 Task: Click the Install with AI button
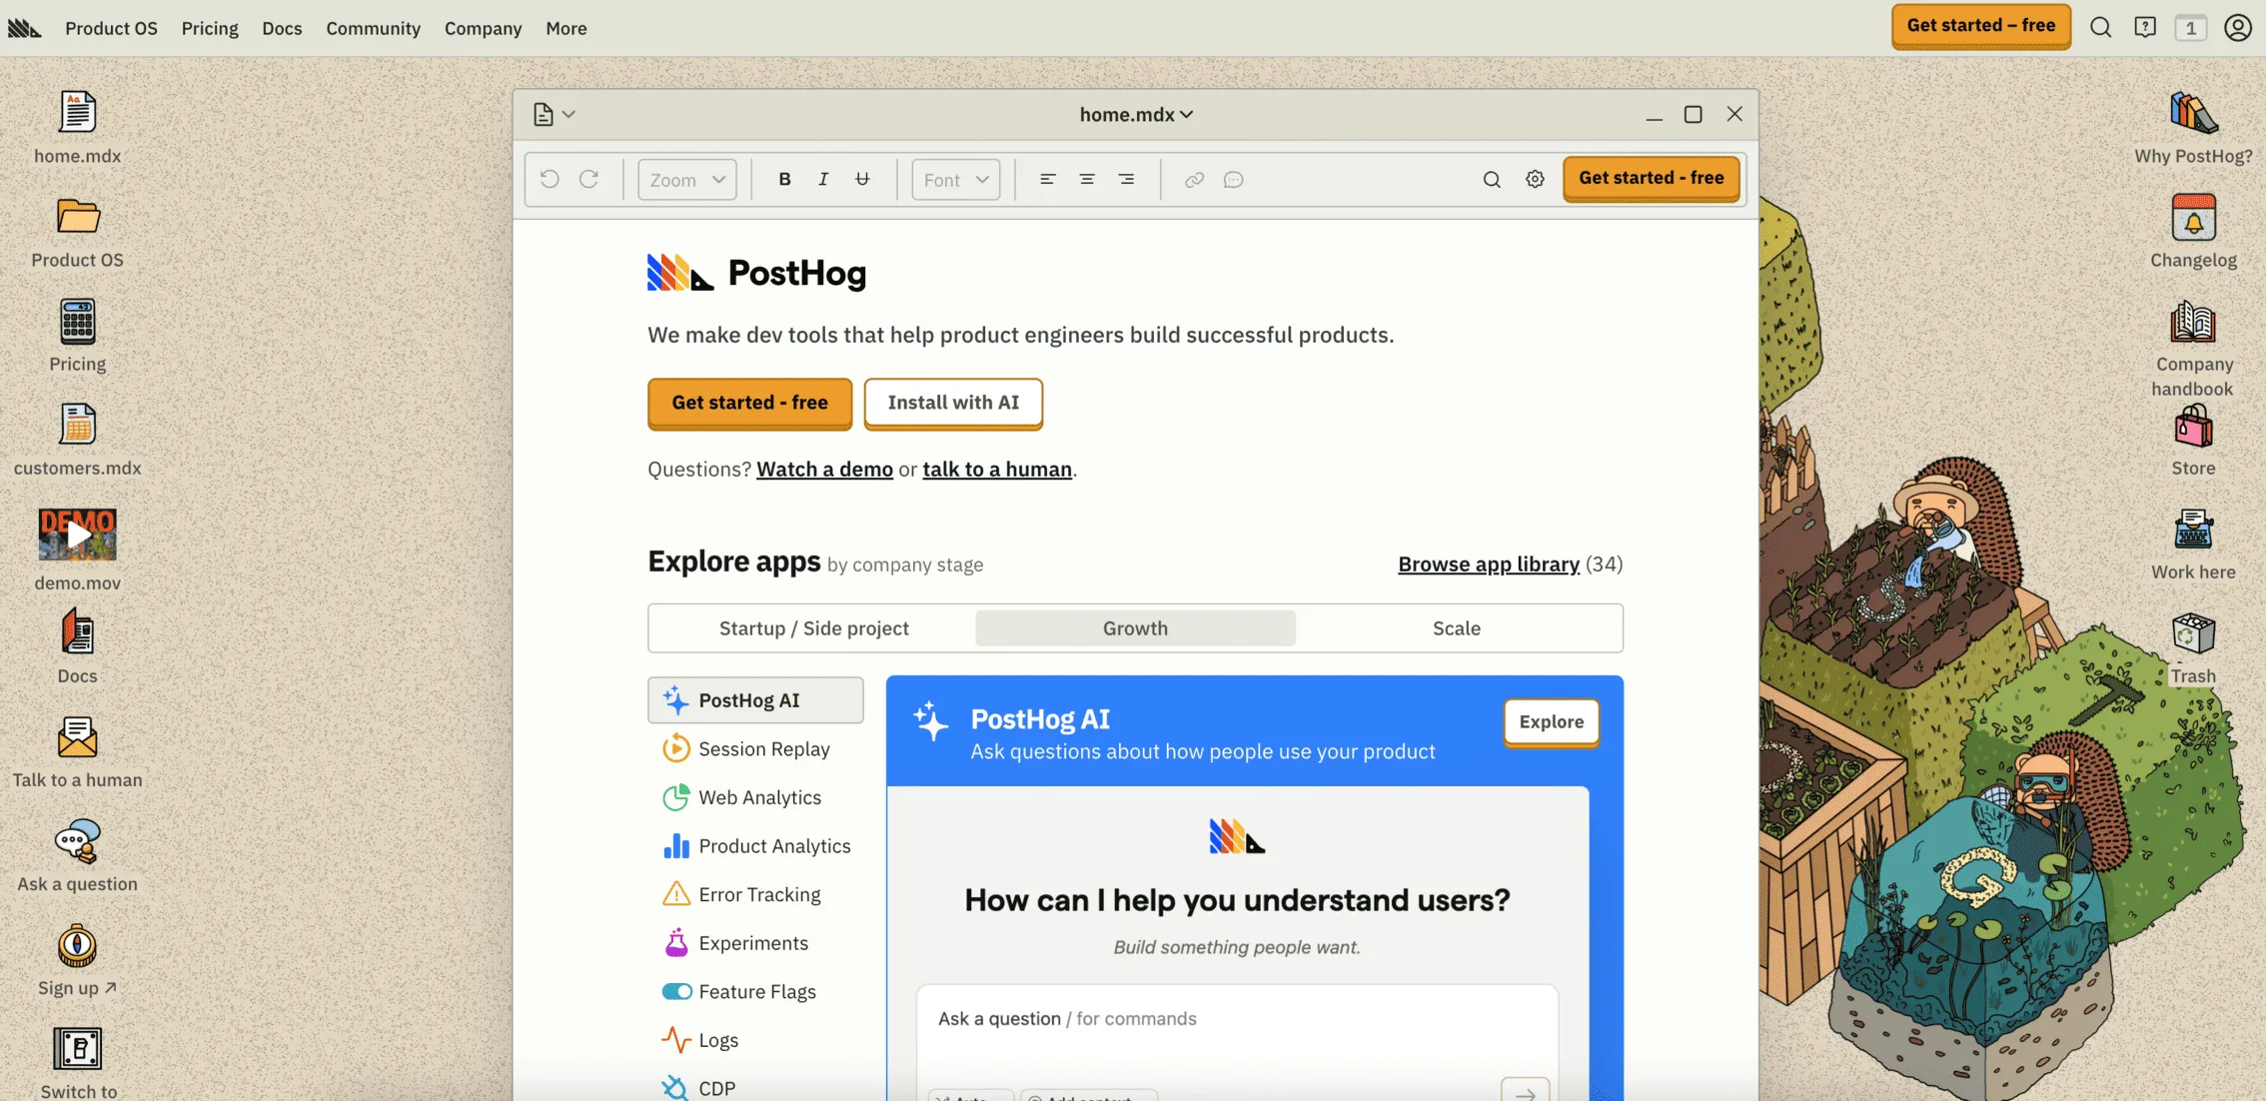tap(953, 403)
